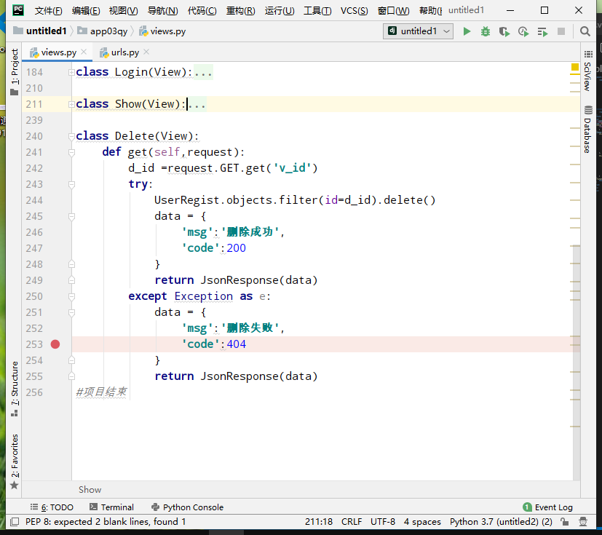Open the Terminal tool window
This screenshot has height=535, width=602.
tap(111, 507)
